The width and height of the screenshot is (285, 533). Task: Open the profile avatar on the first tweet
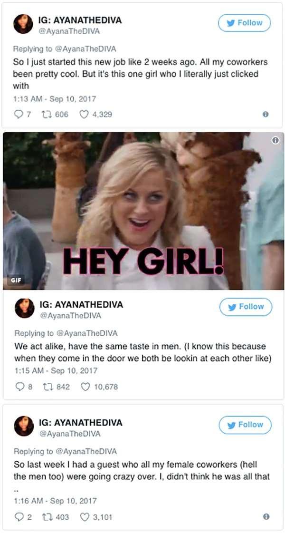pos(23,24)
